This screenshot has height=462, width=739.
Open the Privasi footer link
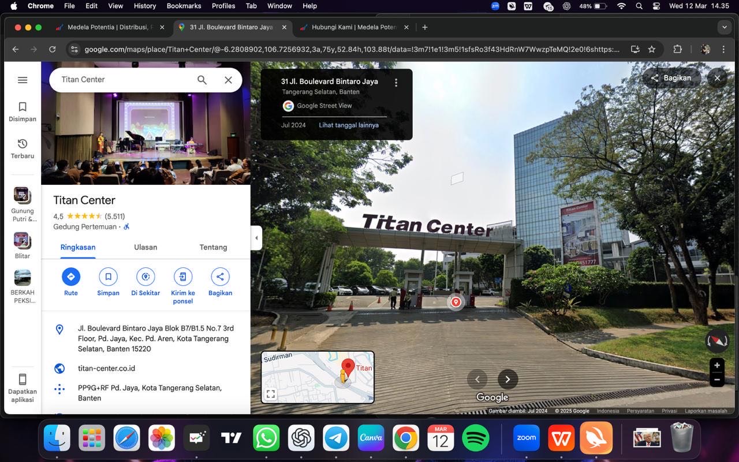(669, 411)
